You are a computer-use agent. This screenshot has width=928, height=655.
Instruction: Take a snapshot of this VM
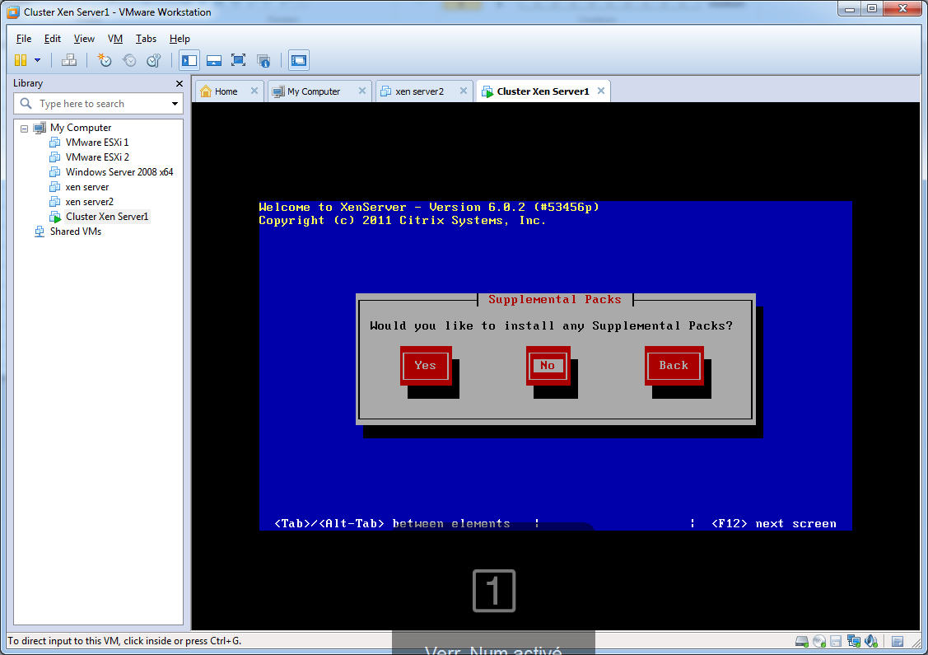(x=104, y=60)
